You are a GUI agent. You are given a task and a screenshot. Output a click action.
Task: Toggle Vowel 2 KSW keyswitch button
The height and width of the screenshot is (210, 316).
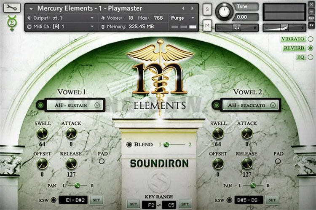coord(229,200)
